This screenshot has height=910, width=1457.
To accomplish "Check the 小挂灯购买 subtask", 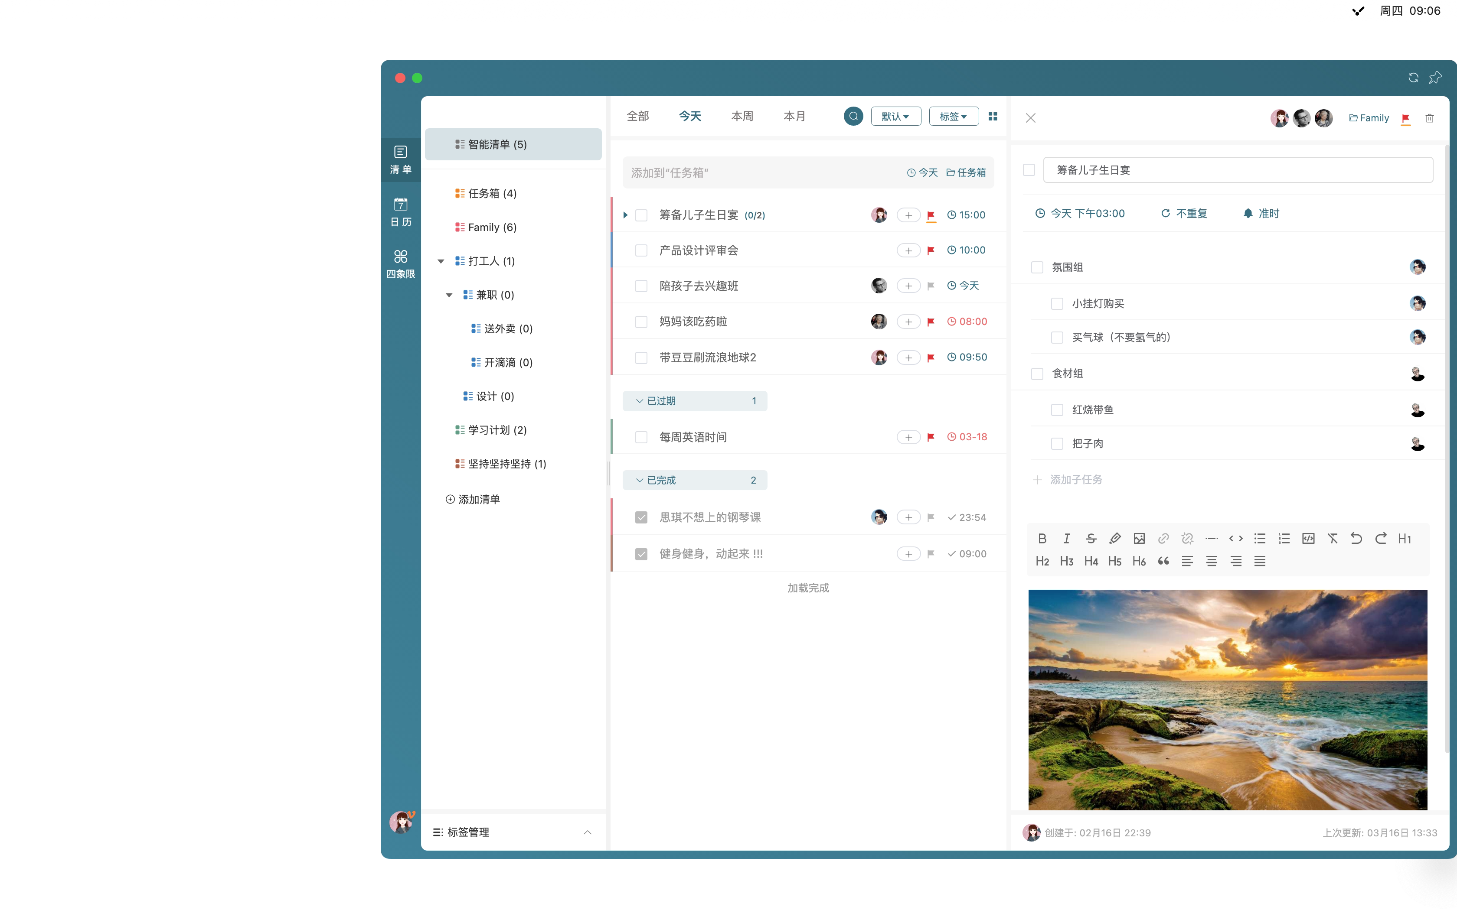I will click(x=1057, y=304).
